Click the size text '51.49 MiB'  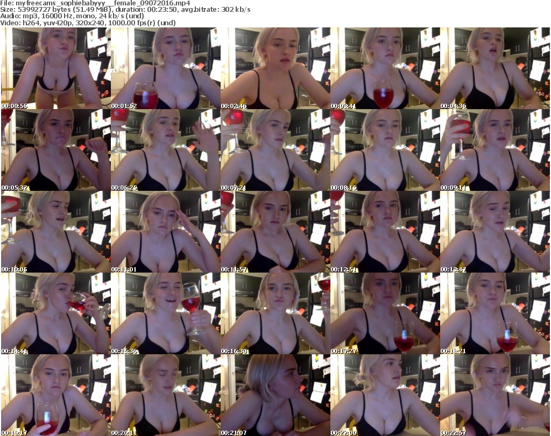(95, 10)
